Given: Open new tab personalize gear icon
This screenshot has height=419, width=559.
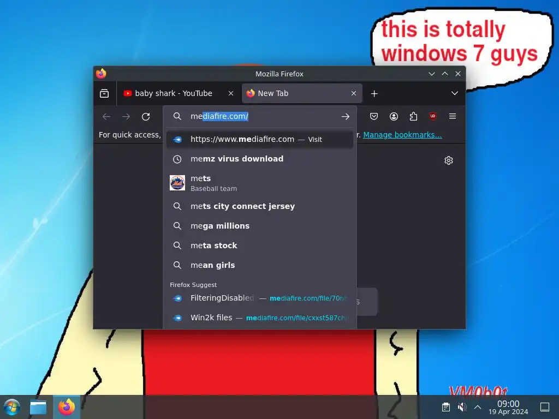Looking at the screenshot, I should click(x=449, y=160).
